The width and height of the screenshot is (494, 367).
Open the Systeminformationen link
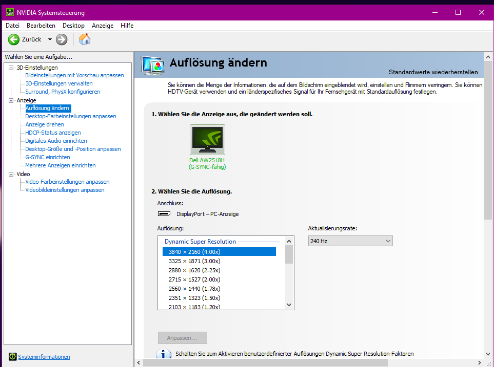point(44,357)
